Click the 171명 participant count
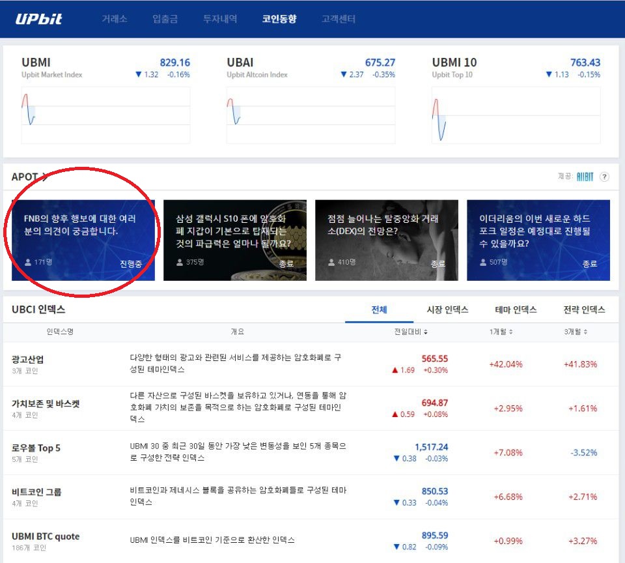This screenshot has width=625, height=563. [38, 262]
